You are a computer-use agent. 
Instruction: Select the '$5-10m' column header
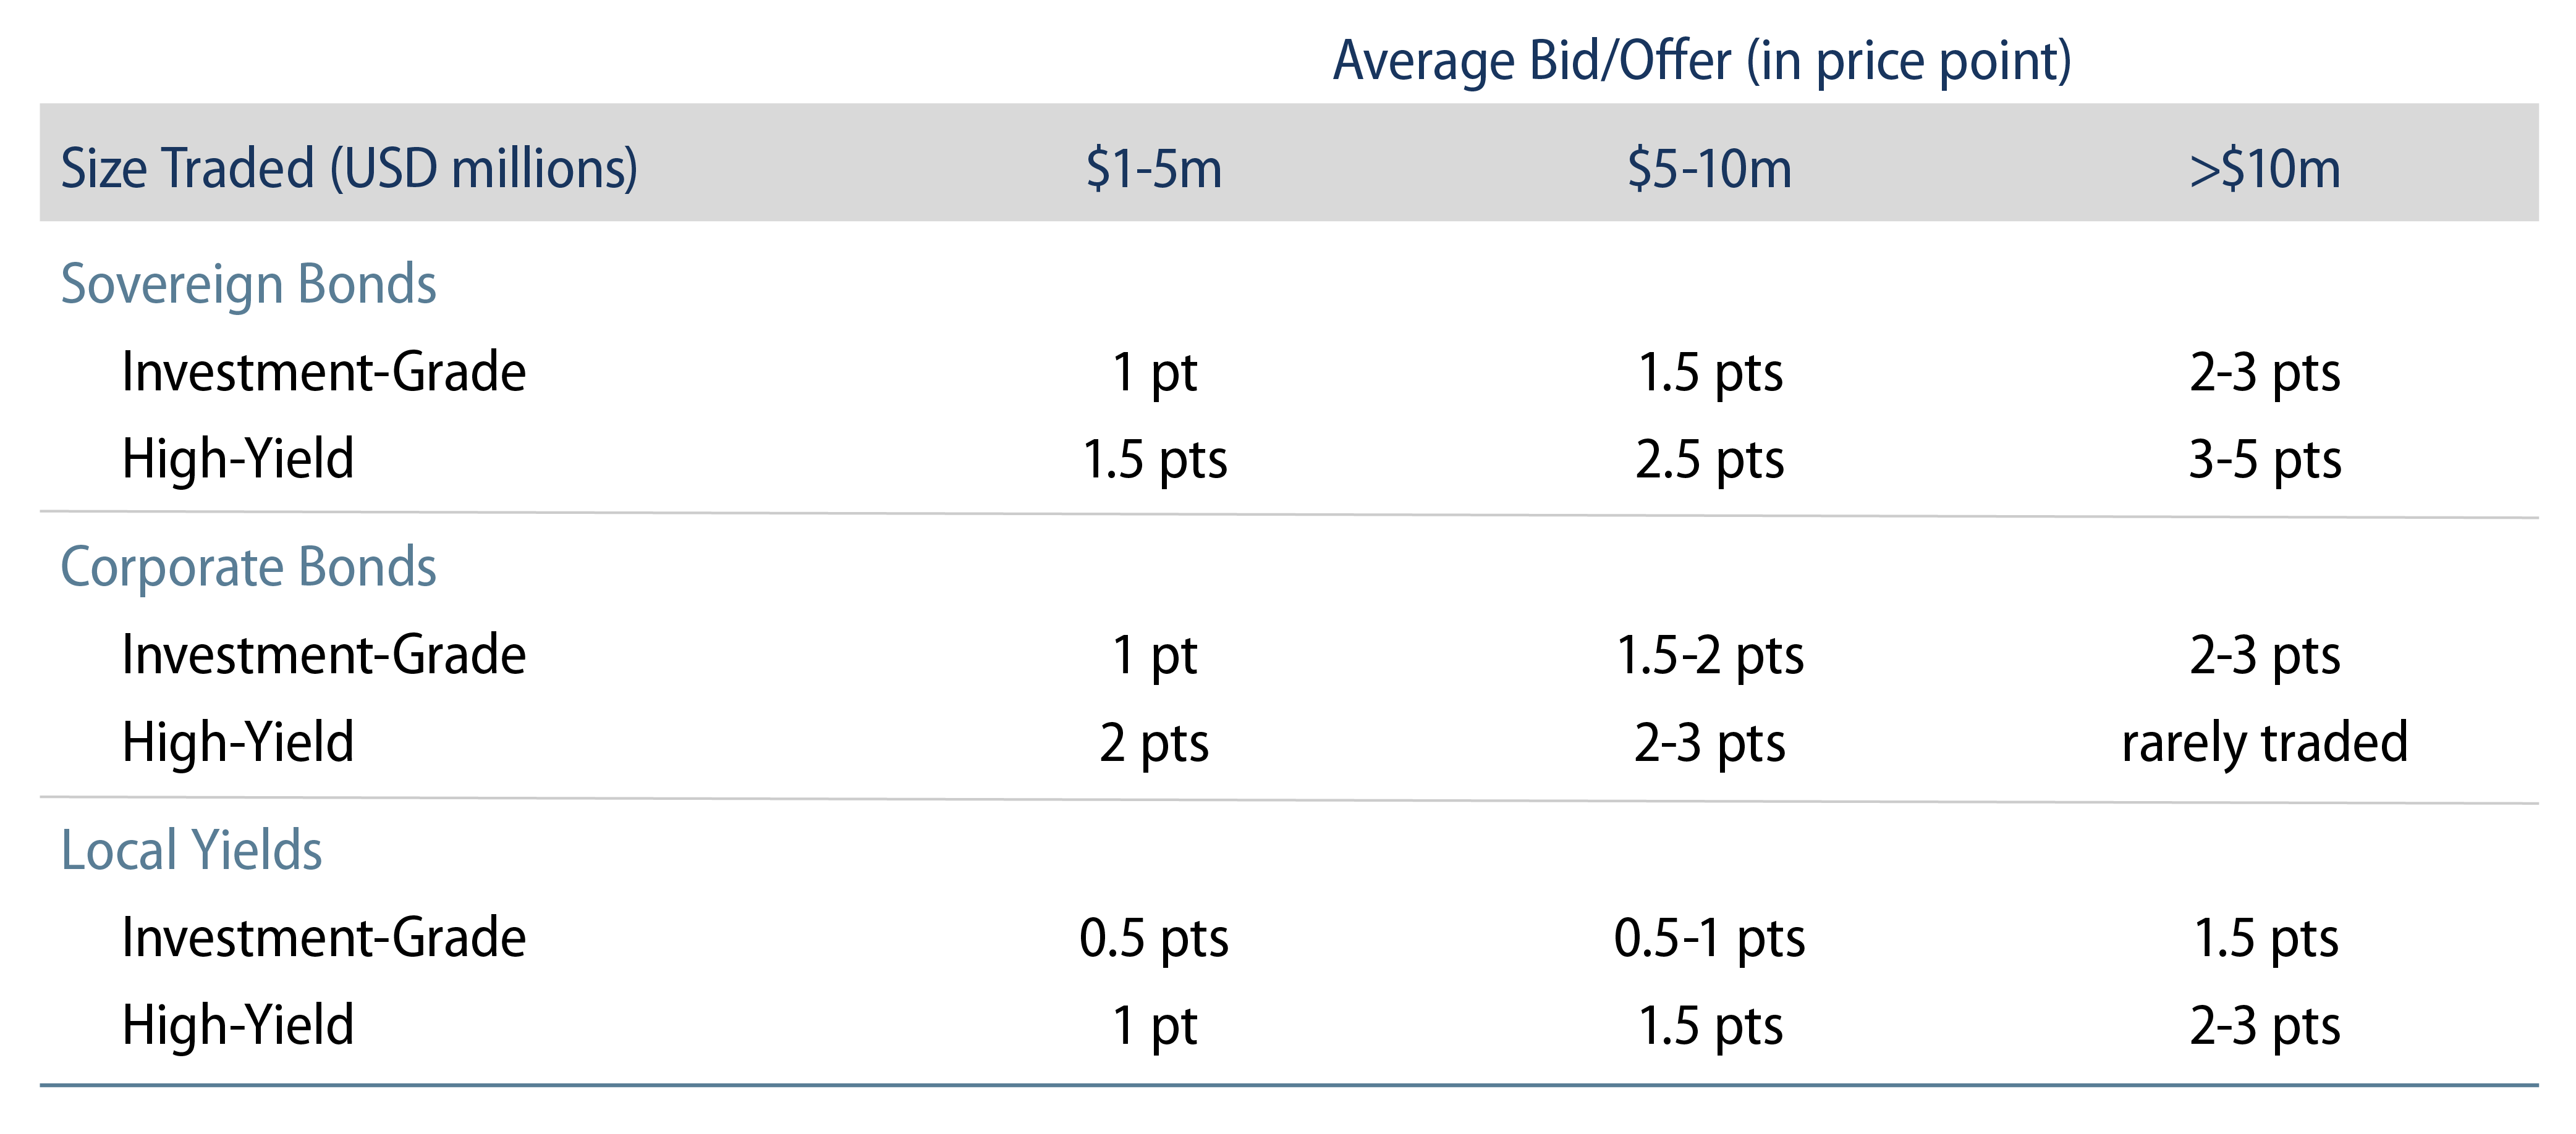(x=1709, y=168)
